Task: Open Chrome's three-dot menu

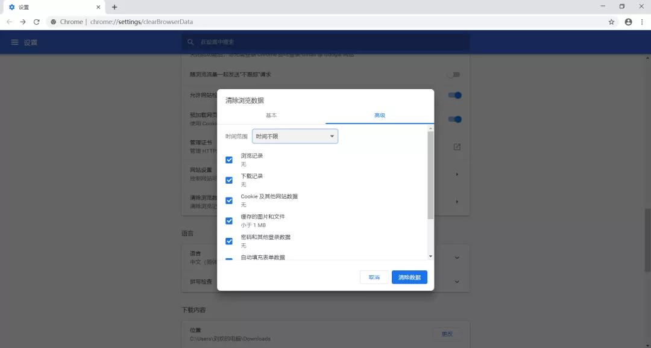Action: (x=643, y=22)
